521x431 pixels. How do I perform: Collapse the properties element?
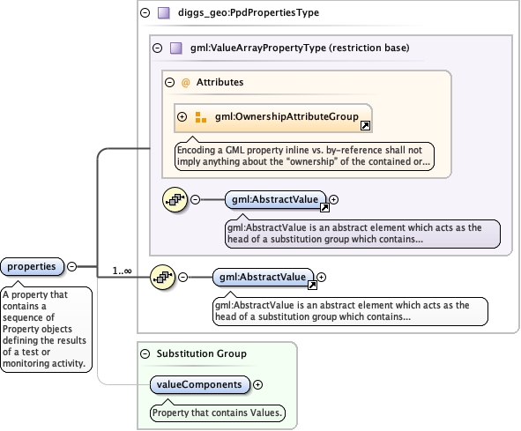[x=71, y=266]
